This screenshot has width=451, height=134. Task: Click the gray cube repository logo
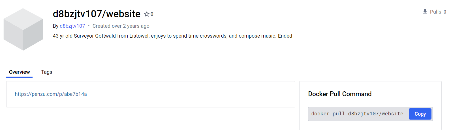pyautogui.click(x=23, y=29)
